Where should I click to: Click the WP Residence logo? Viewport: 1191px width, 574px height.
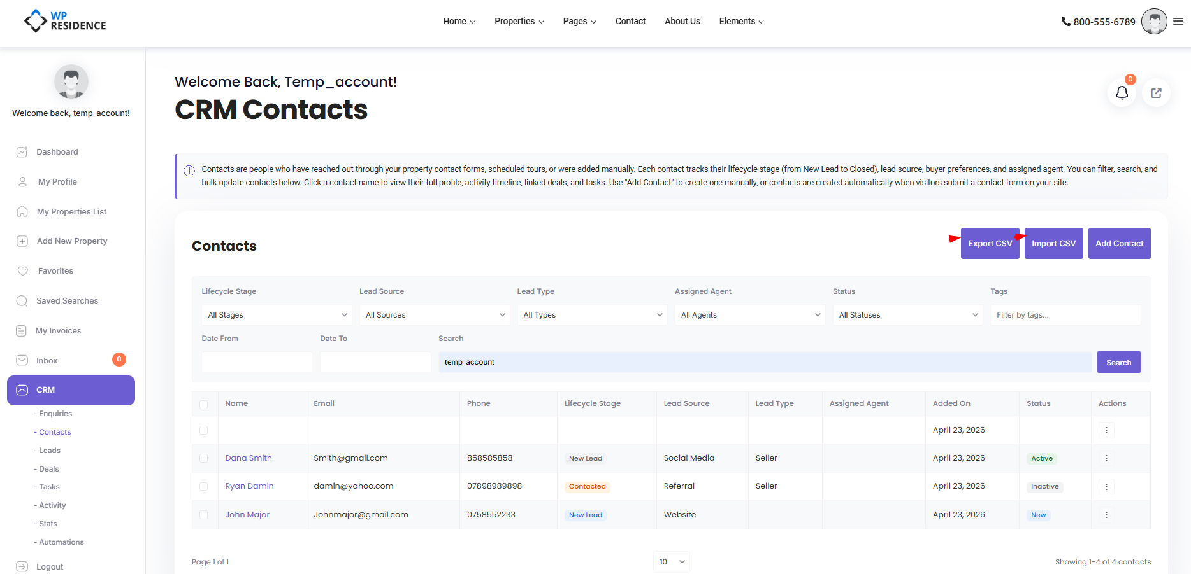pyautogui.click(x=65, y=21)
